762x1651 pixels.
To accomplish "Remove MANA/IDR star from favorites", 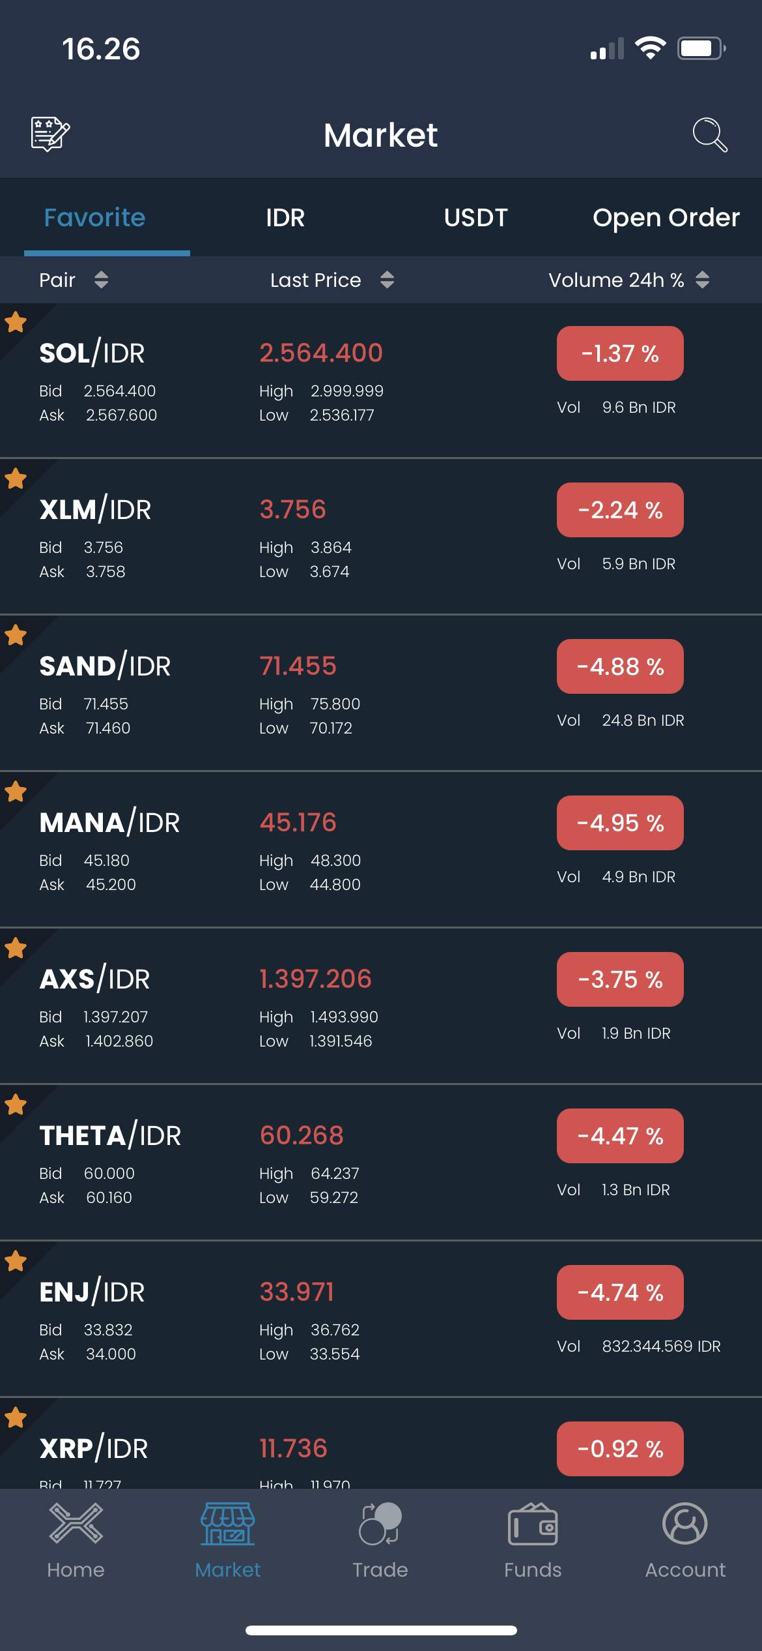I will [x=16, y=791].
